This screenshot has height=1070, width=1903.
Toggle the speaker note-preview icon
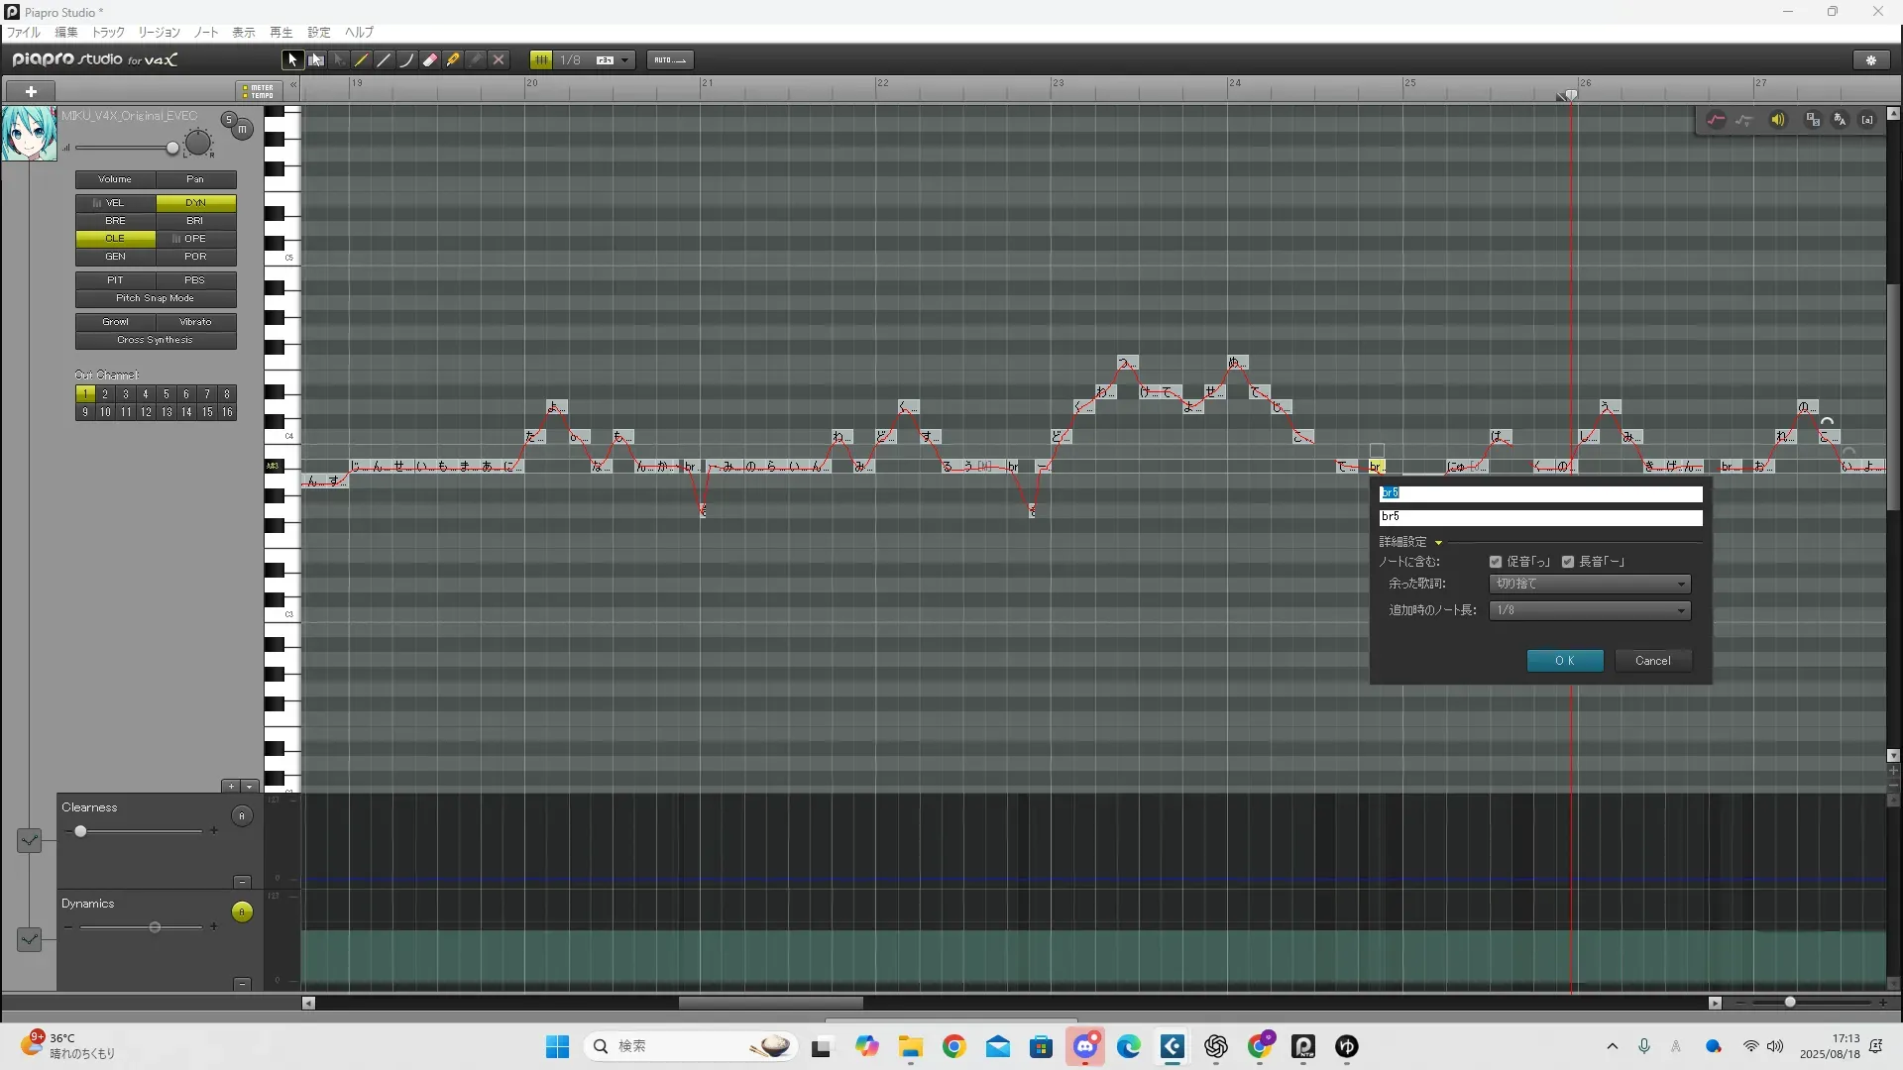1778,120
